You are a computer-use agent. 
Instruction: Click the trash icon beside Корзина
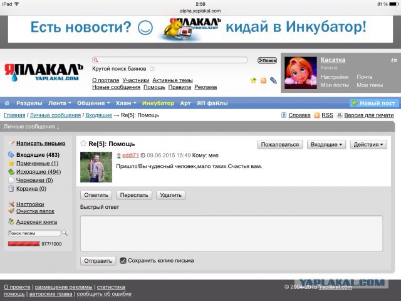[11, 189]
